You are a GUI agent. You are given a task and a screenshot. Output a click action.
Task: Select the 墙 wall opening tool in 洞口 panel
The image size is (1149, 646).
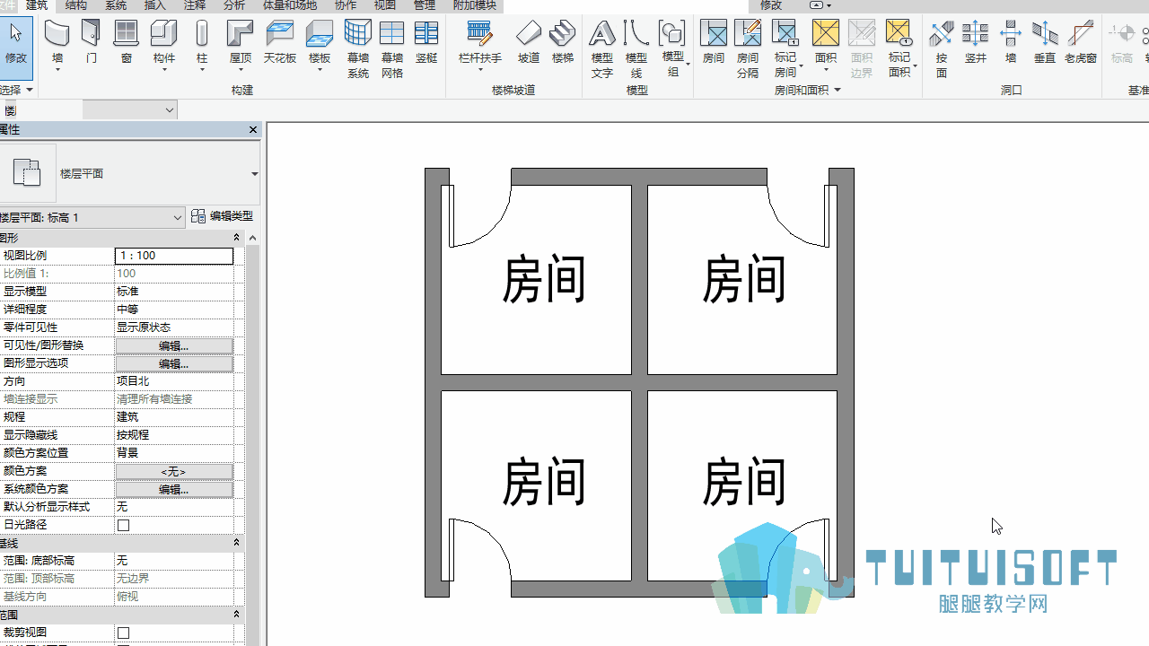point(1011,43)
